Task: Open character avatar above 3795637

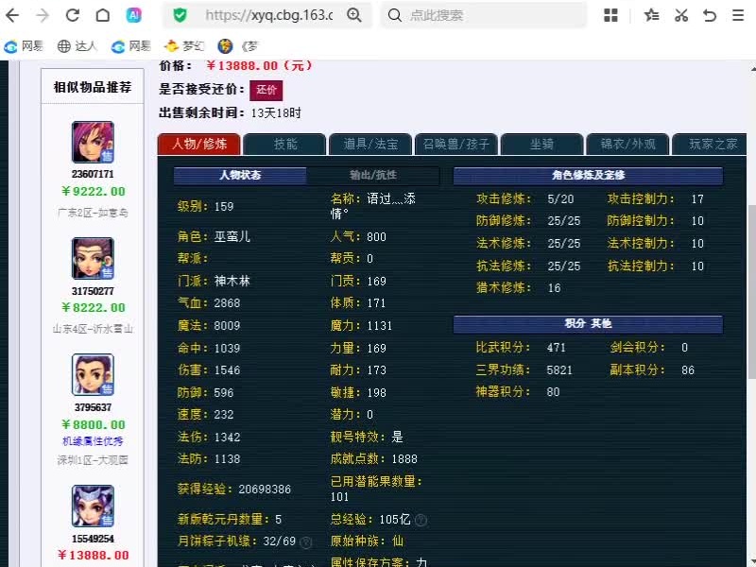Action: pyautogui.click(x=93, y=374)
